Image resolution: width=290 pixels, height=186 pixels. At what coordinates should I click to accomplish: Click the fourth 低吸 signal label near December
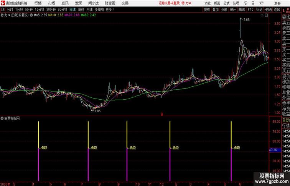click(x=176, y=148)
